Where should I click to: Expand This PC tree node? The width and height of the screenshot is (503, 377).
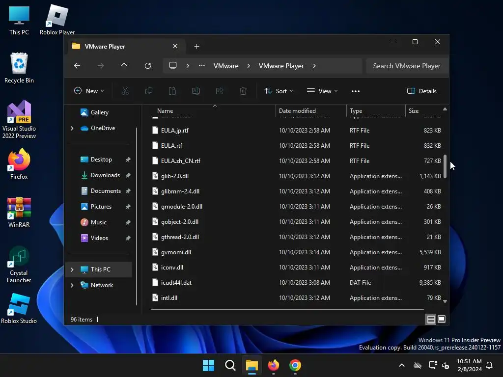click(72, 269)
